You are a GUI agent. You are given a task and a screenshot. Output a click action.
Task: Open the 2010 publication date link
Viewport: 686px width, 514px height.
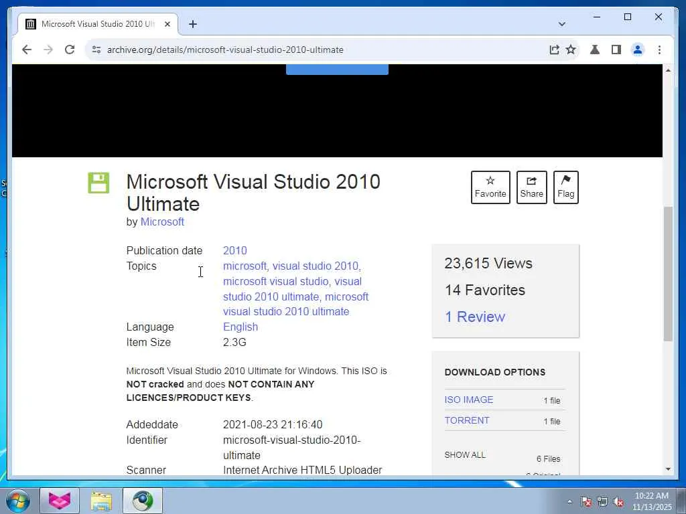pyautogui.click(x=235, y=250)
